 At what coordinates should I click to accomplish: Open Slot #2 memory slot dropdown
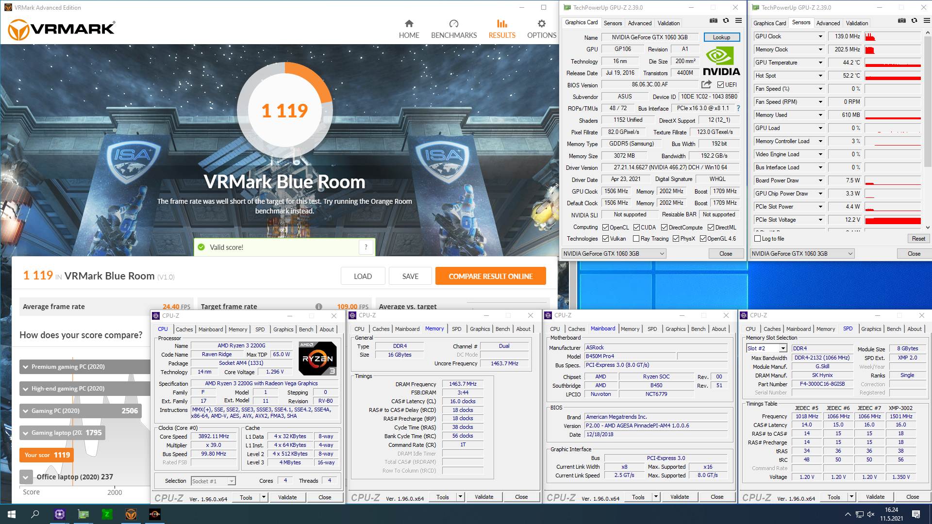(x=783, y=348)
